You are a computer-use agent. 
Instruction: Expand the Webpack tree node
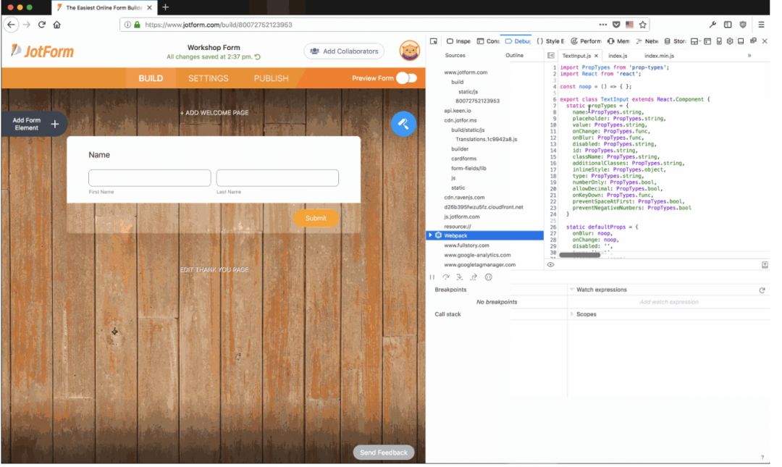coord(430,235)
